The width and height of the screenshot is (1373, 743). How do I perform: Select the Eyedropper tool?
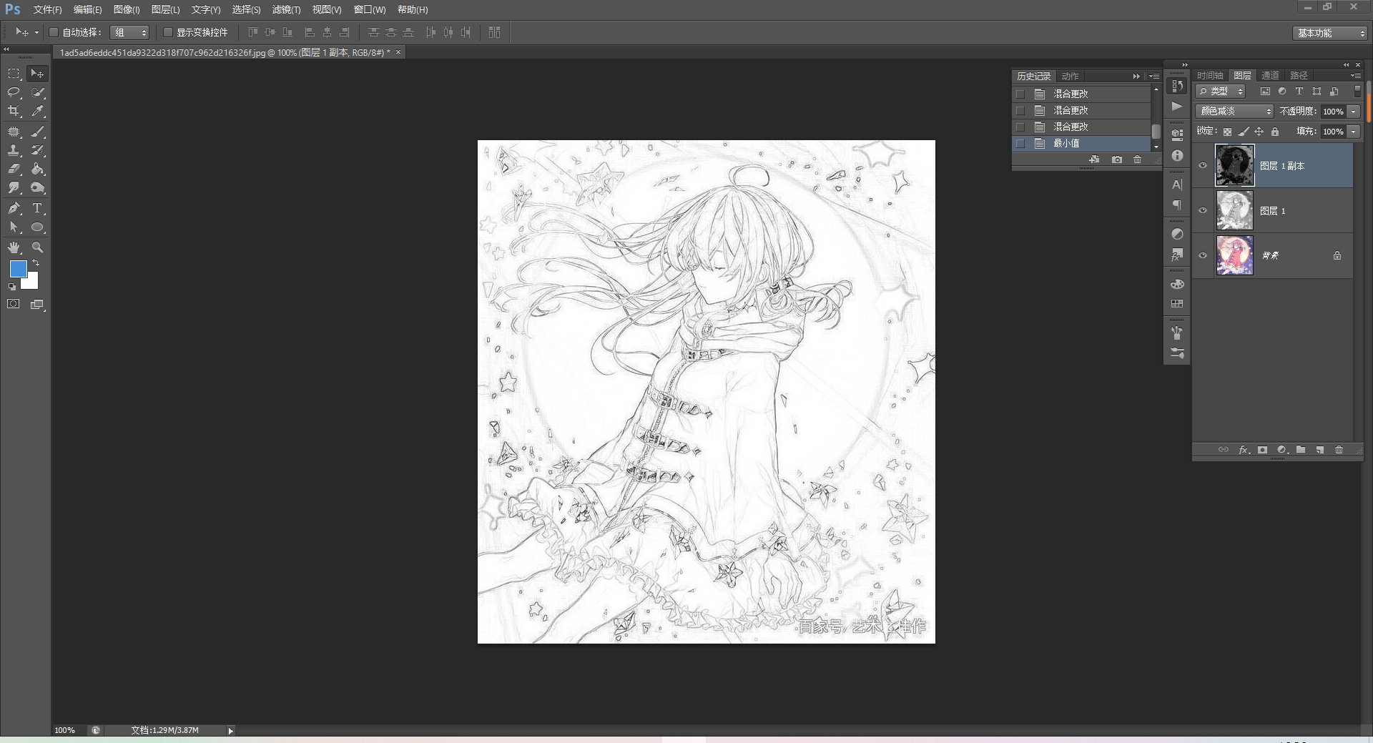(x=38, y=111)
